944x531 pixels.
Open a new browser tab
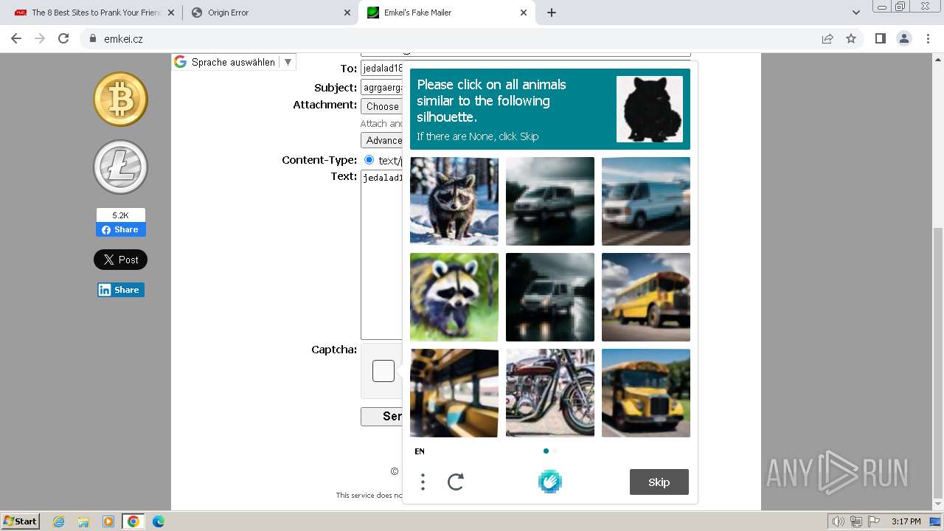point(552,13)
